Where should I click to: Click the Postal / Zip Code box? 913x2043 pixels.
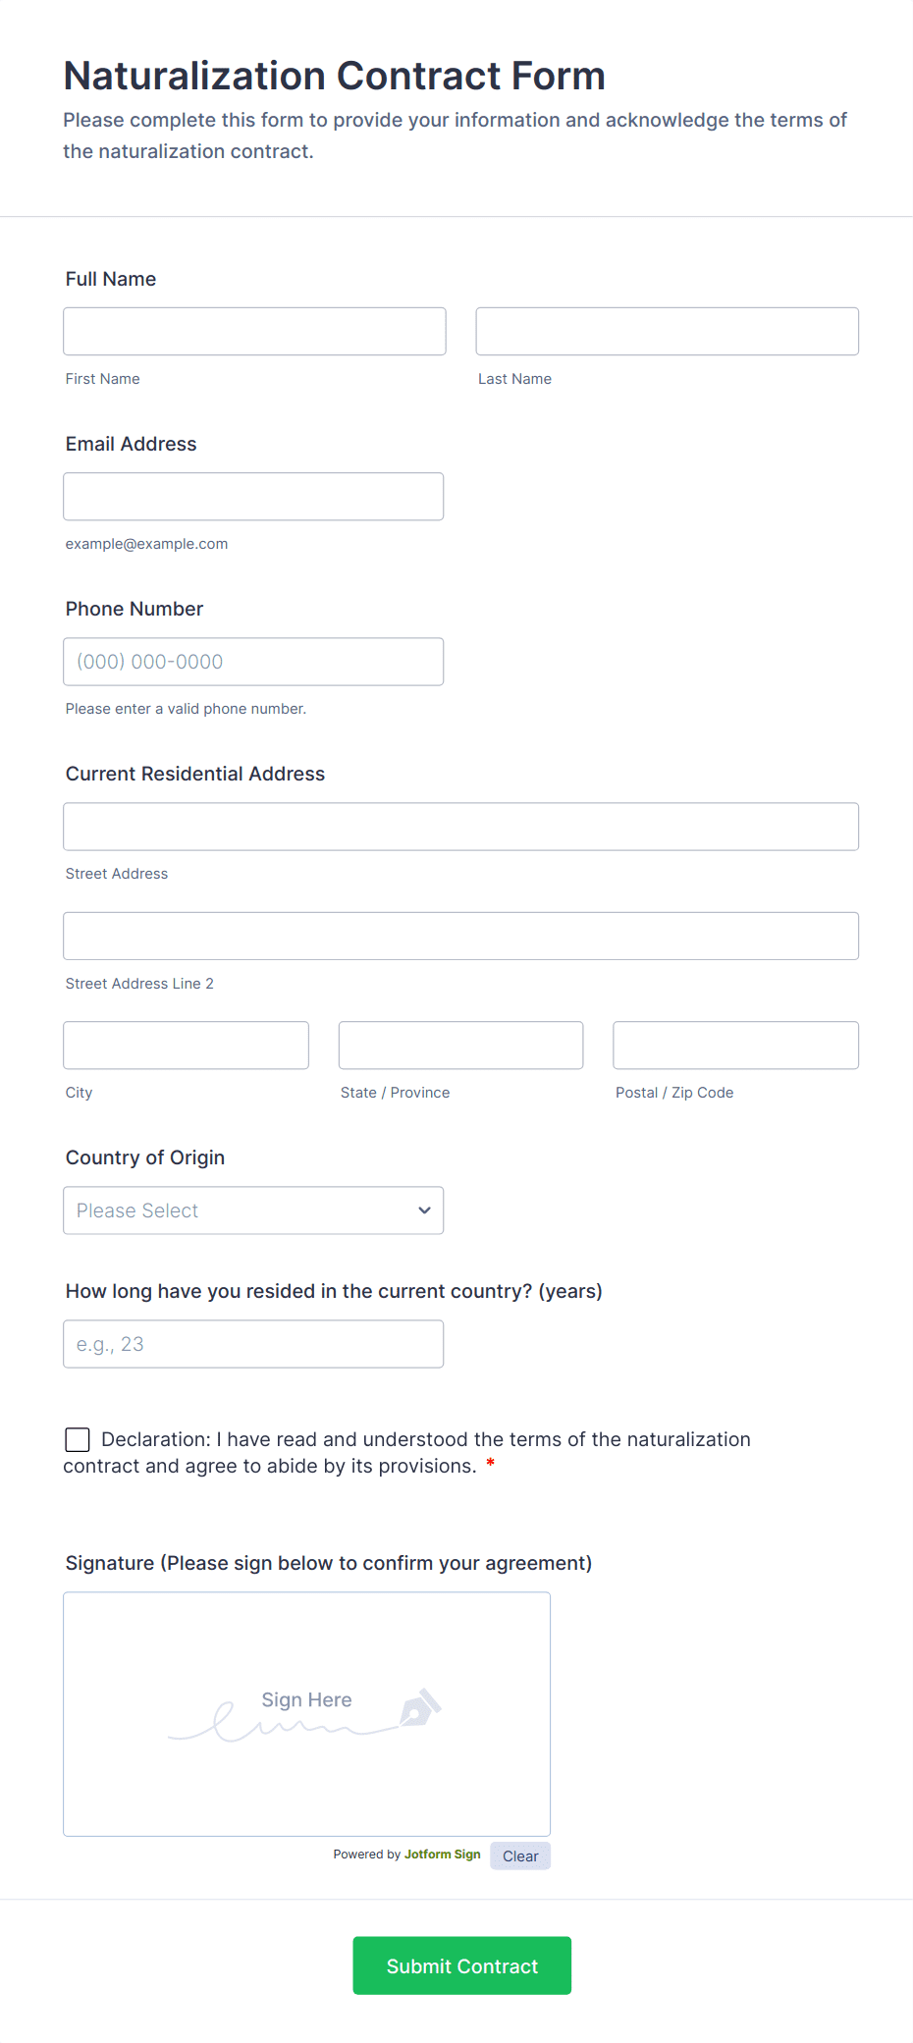[734, 1045]
